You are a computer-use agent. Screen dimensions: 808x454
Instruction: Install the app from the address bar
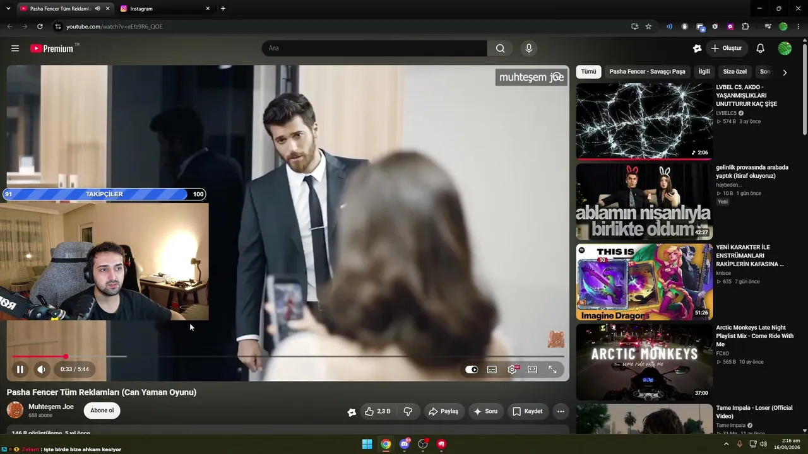635,26
